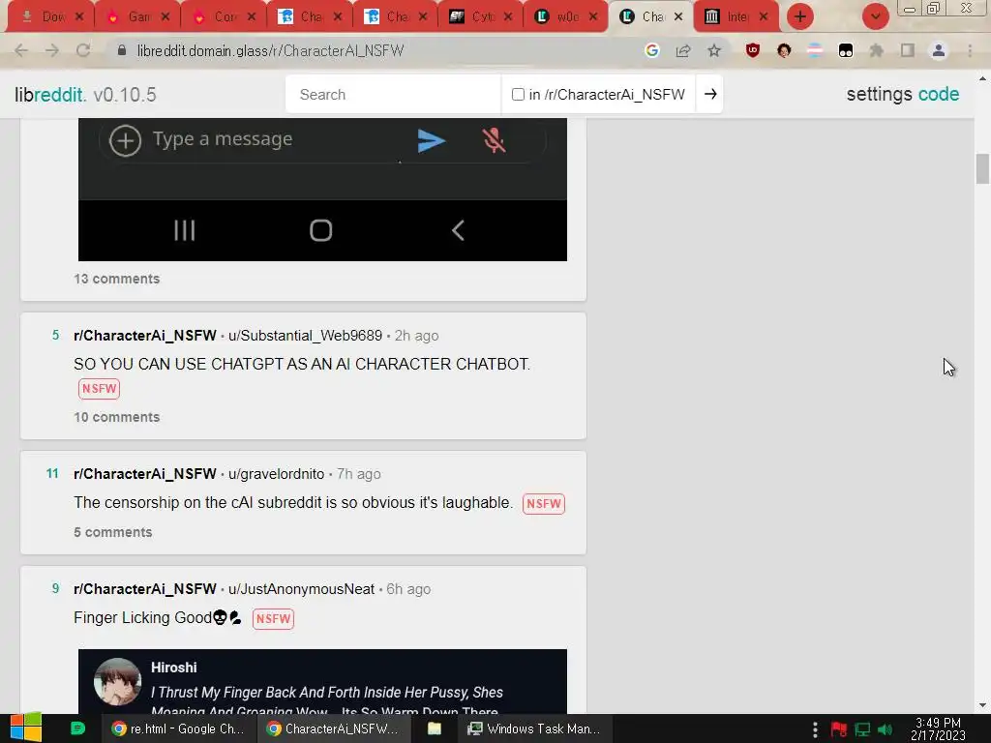Image resolution: width=991 pixels, height=743 pixels.
Task: Open the Hiroshi avatar image
Action: [x=117, y=682]
